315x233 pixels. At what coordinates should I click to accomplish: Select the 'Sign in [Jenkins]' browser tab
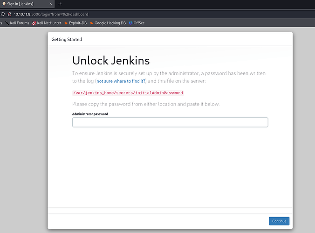pyautogui.click(x=27, y=4)
